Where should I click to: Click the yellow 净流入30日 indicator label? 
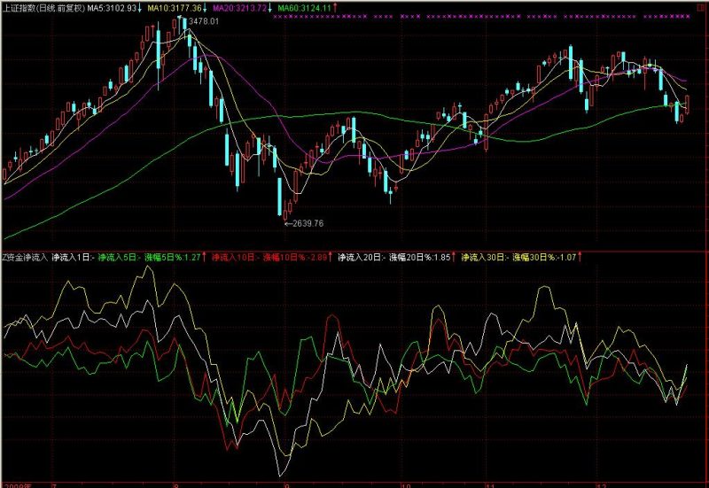click(x=485, y=258)
